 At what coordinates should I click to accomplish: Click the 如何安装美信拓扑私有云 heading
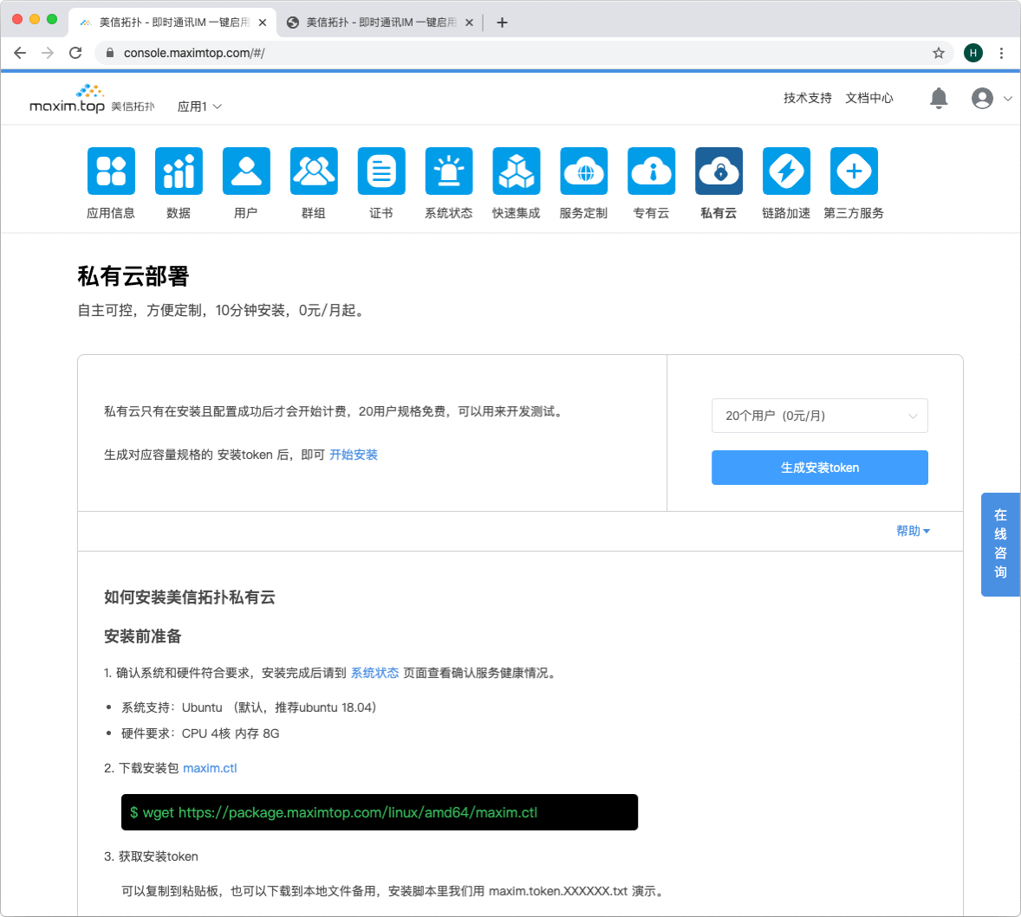click(190, 597)
